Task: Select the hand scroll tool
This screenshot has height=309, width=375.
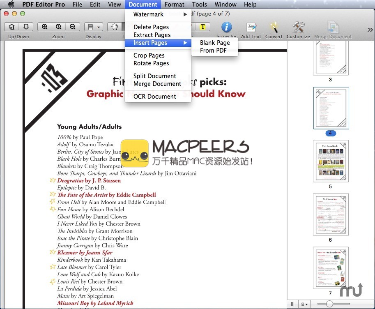Action: click(x=115, y=27)
